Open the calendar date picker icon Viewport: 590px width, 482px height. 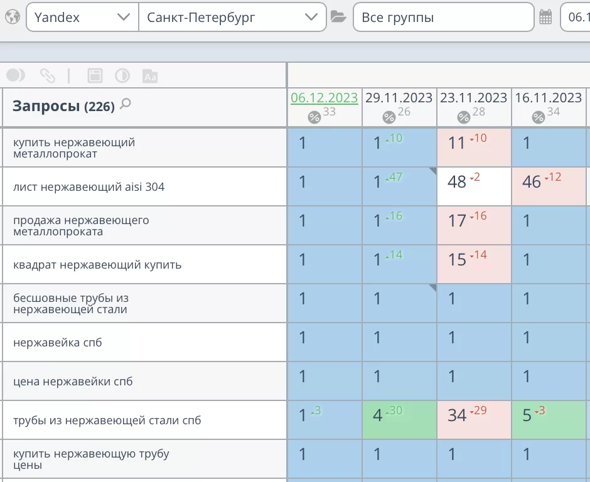[545, 18]
